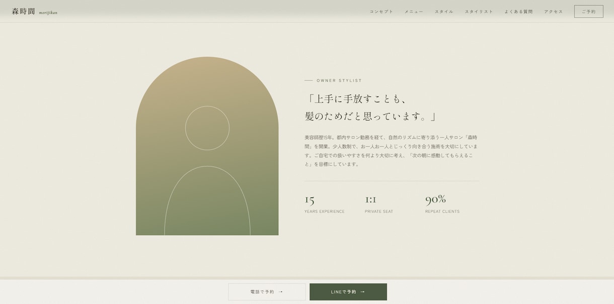Click the PRIVATE SEAT label

click(379, 212)
